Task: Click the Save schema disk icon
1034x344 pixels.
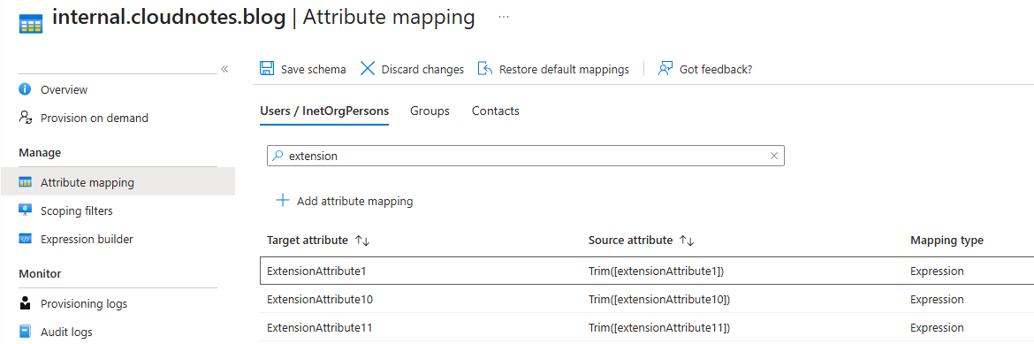Action: [267, 69]
